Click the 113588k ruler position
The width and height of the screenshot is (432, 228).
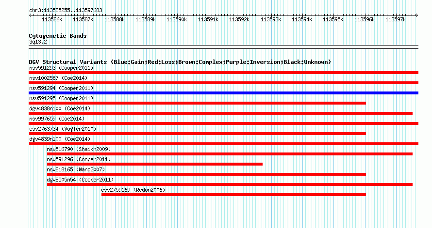tap(115, 19)
